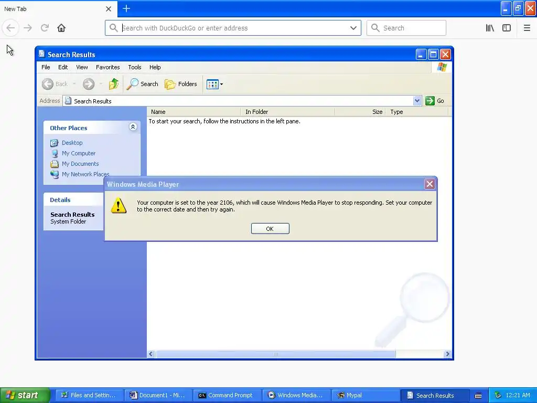
Task: Expand the Address bar dropdown
Action: point(417,101)
